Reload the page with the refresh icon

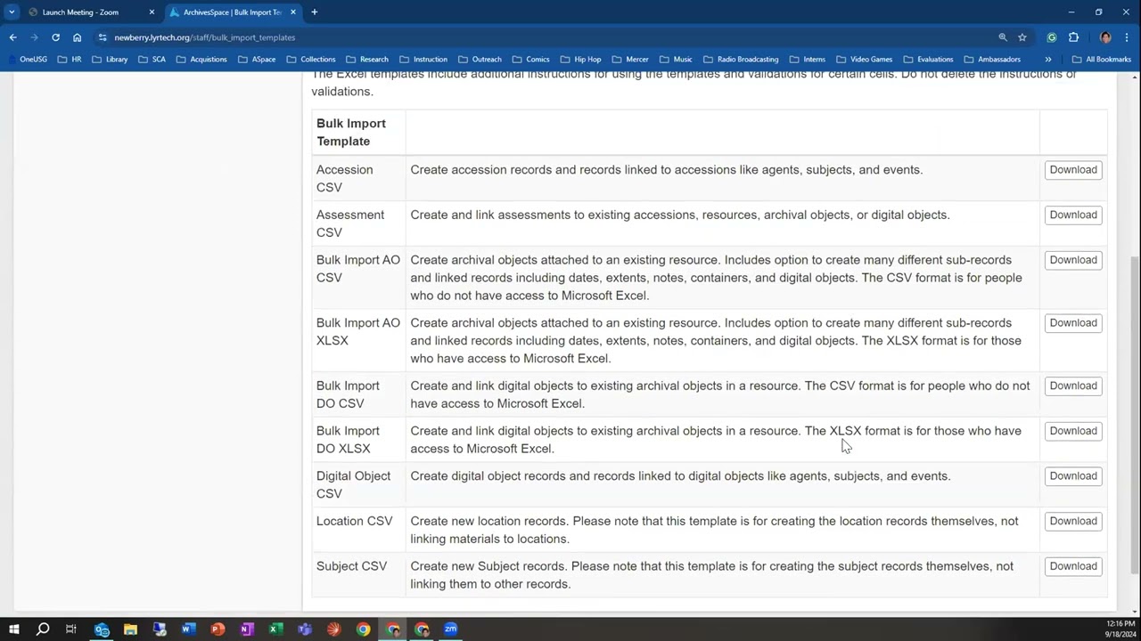click(x=55, y=37)
